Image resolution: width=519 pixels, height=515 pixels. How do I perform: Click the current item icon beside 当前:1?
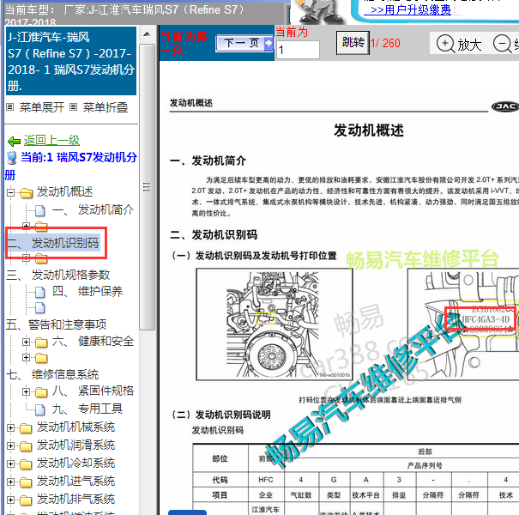[12, 158]
